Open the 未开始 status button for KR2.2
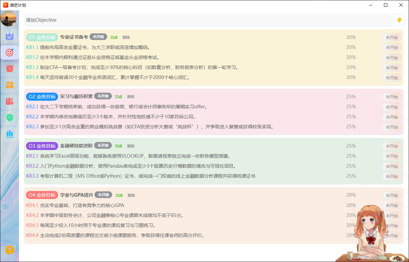409x262 pixels. [392, 117]
